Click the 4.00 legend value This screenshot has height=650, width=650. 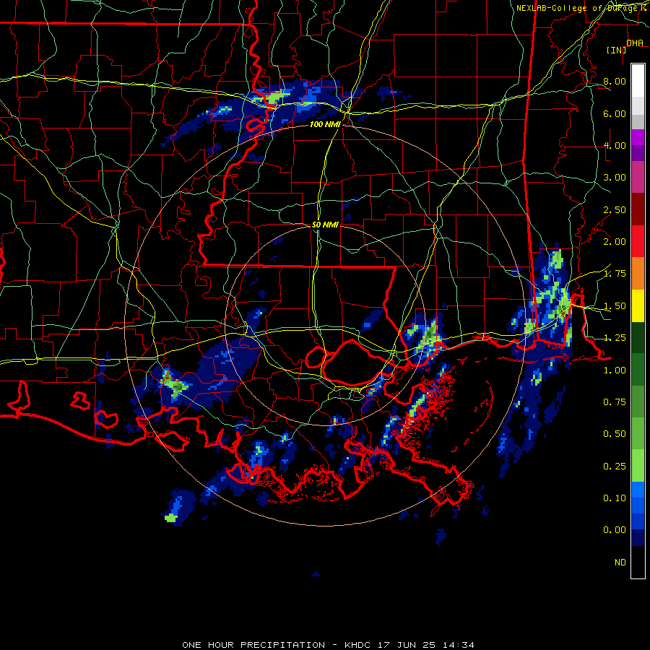pos(615,145)
